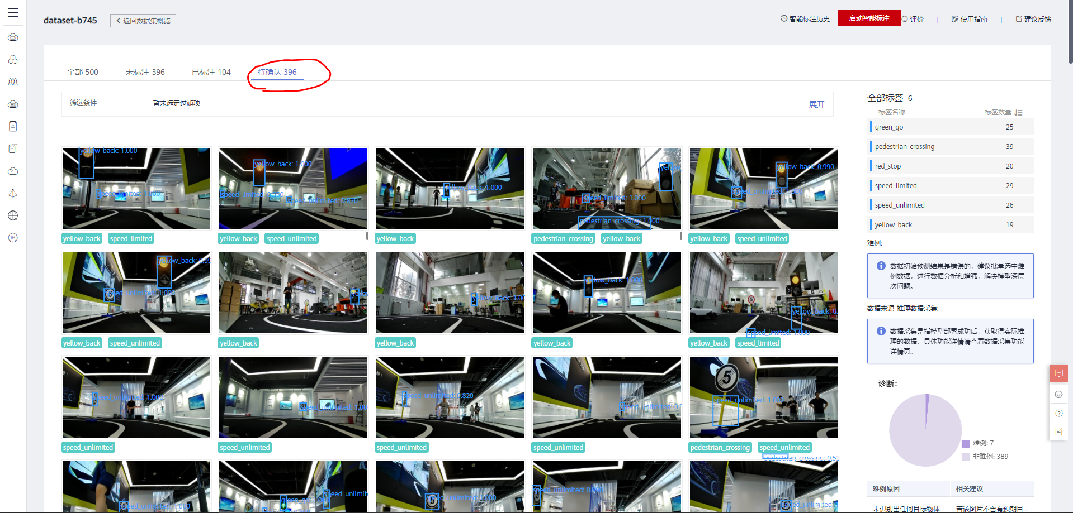This screenshot has width=1073, height=513.
Task: Open the cloud-with-clock sidebar icon
Action: point(13,171)
